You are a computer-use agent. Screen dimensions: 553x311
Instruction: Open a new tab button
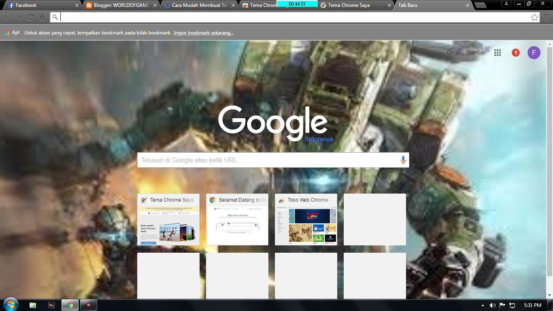point(480,5)
